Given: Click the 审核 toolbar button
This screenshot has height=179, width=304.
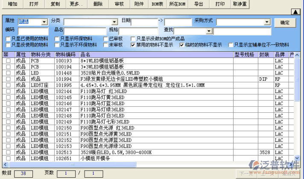Looking at the screenshot, I should (x=120, y=3).
